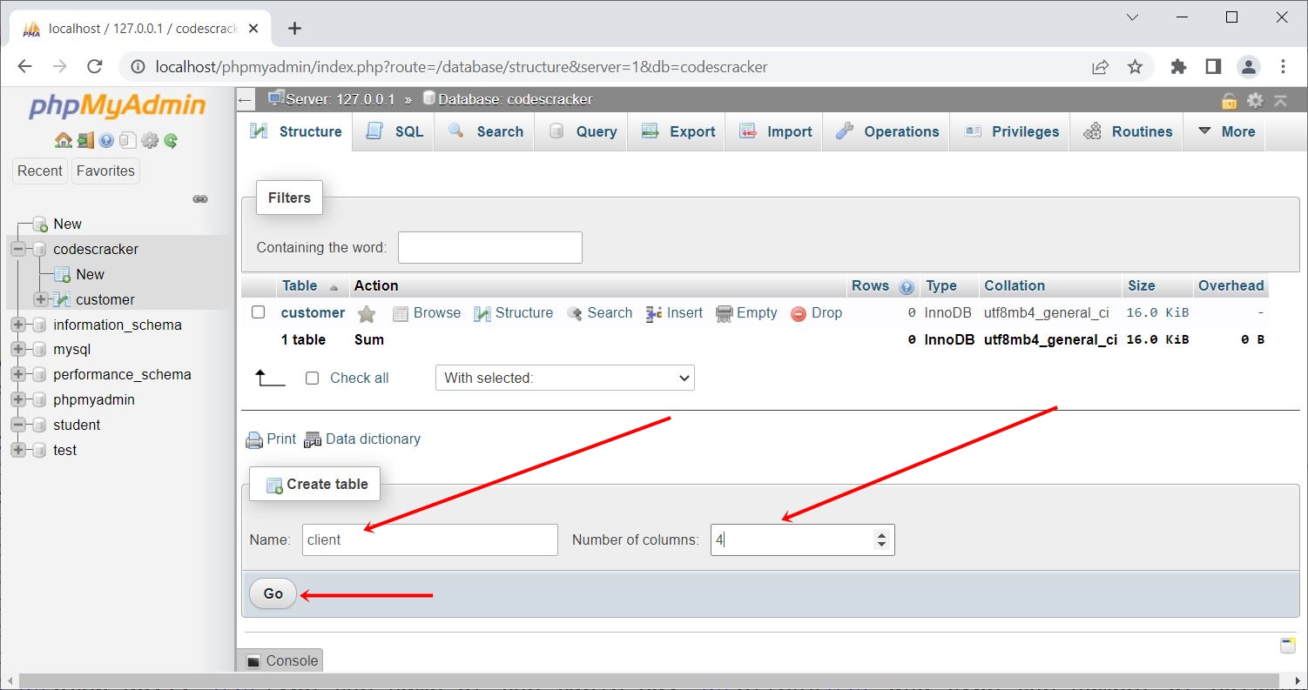Click the Go button to create the table

pyautogui.click(x=272, y=593)
